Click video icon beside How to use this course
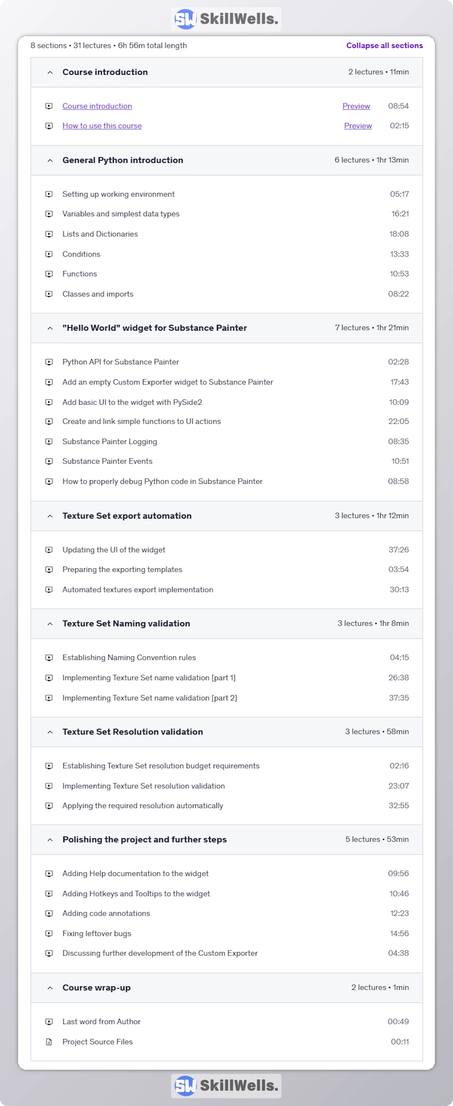 pyautogui.click(x=49, y=126)
